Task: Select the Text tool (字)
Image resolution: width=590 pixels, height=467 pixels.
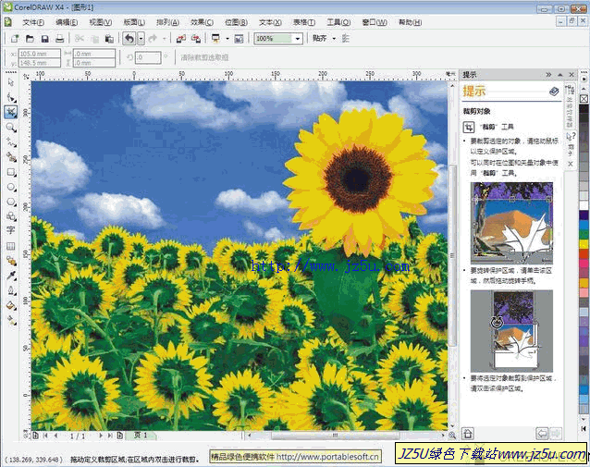Action: tap(11, 230)
